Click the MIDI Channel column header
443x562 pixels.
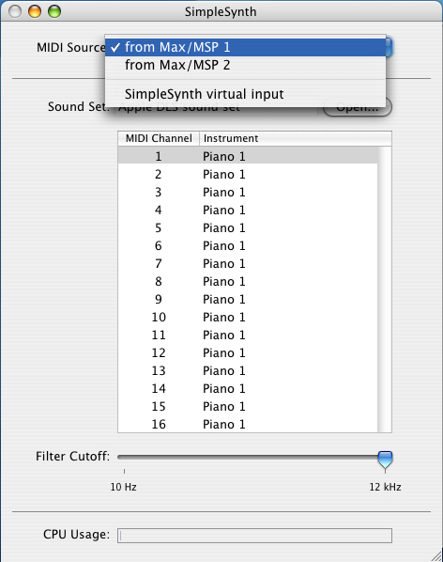pos(159,138)
